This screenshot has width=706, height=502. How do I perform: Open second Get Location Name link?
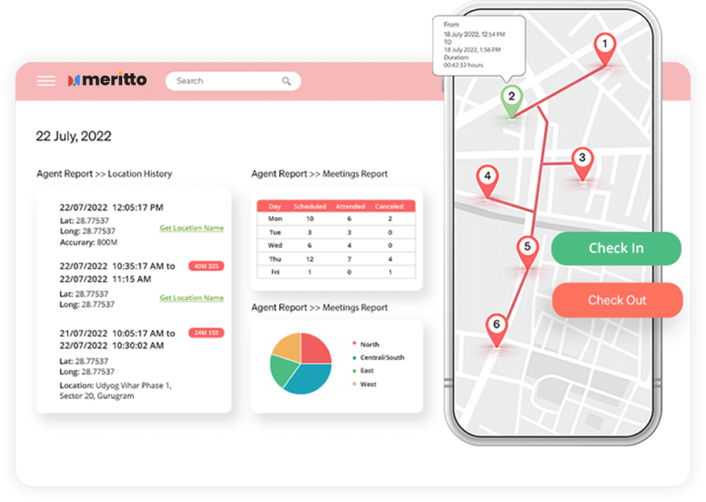[x=191, y=298]
